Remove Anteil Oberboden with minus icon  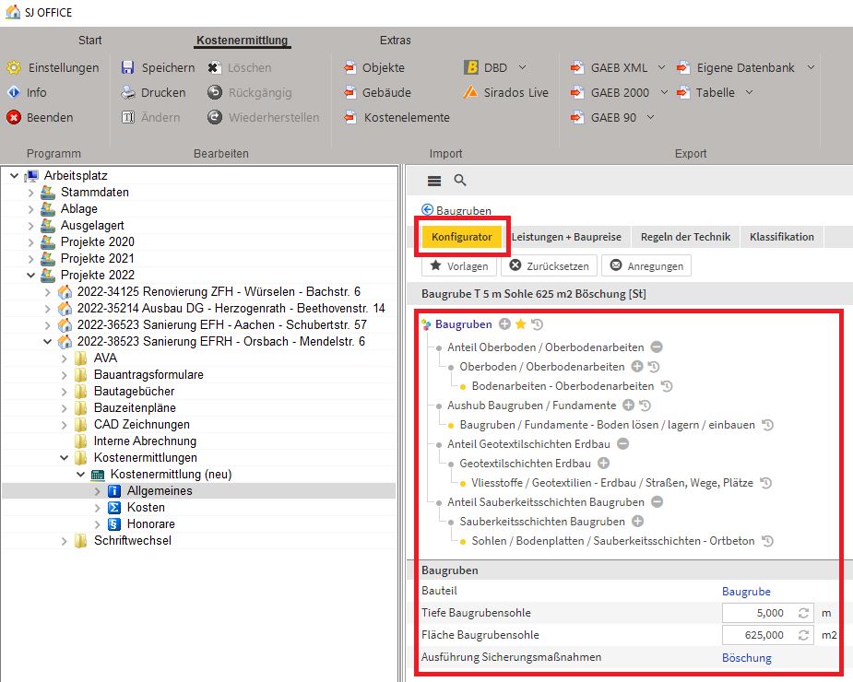656,347
